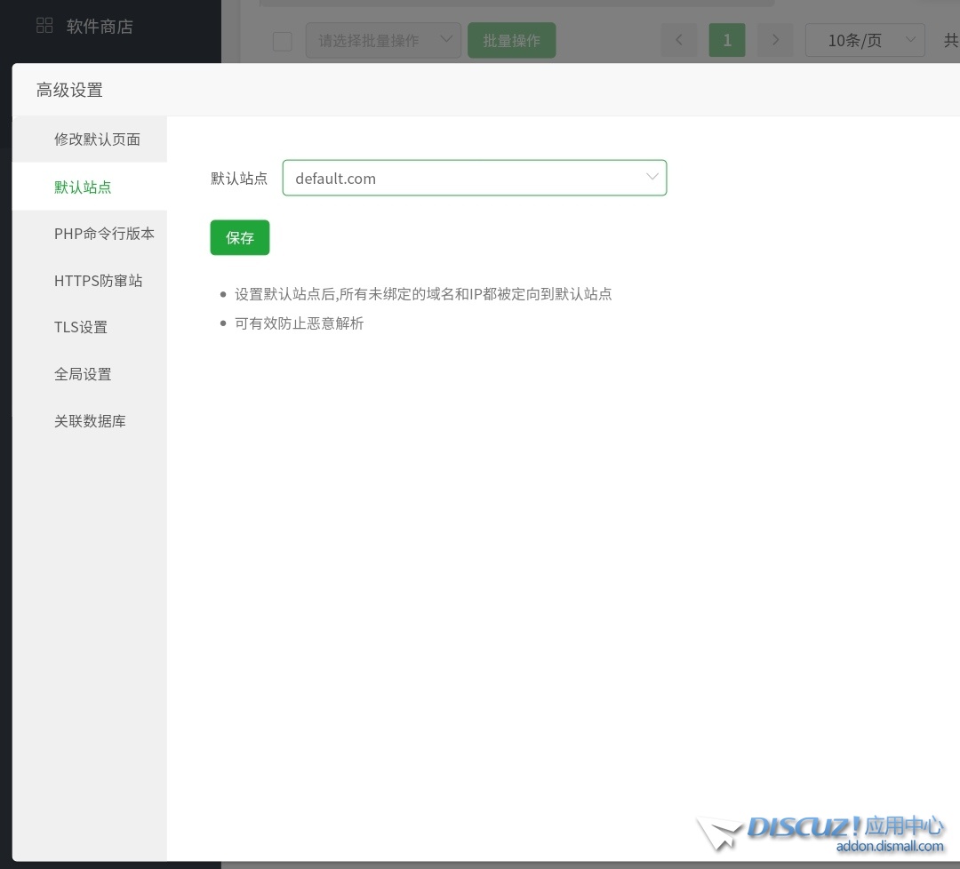Viewport: 960px width, 869px height.
Task: Go to the previous page with the left arrow
Action: point(679,40)
